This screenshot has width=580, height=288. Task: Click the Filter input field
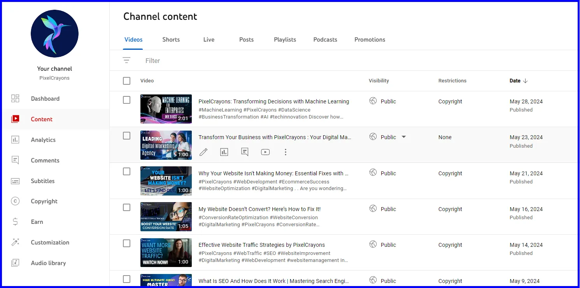click(x=152, y=60)
